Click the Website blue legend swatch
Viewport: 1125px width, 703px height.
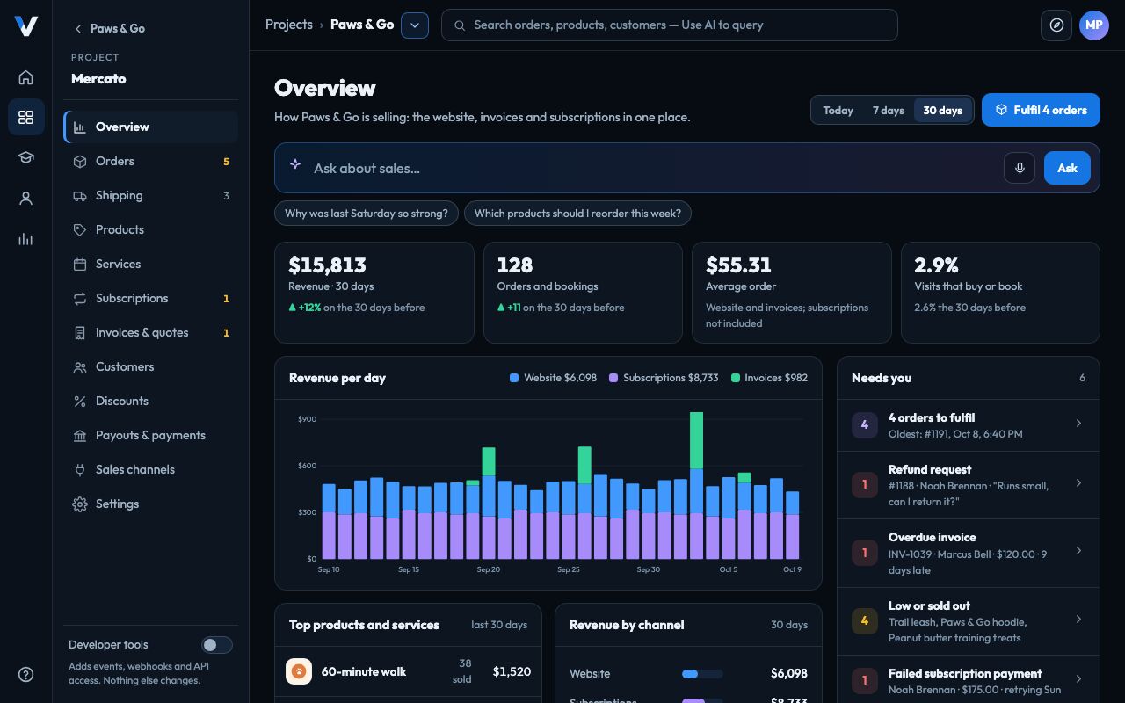(x=514, y=378)
